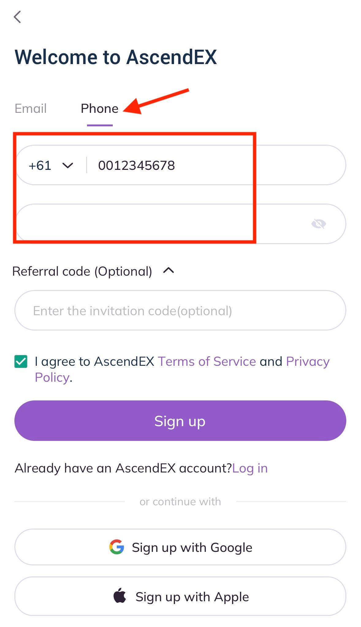The image size is (361, 627).
Task: Open the Terms of Service link
Action: [x=207, y=361]
